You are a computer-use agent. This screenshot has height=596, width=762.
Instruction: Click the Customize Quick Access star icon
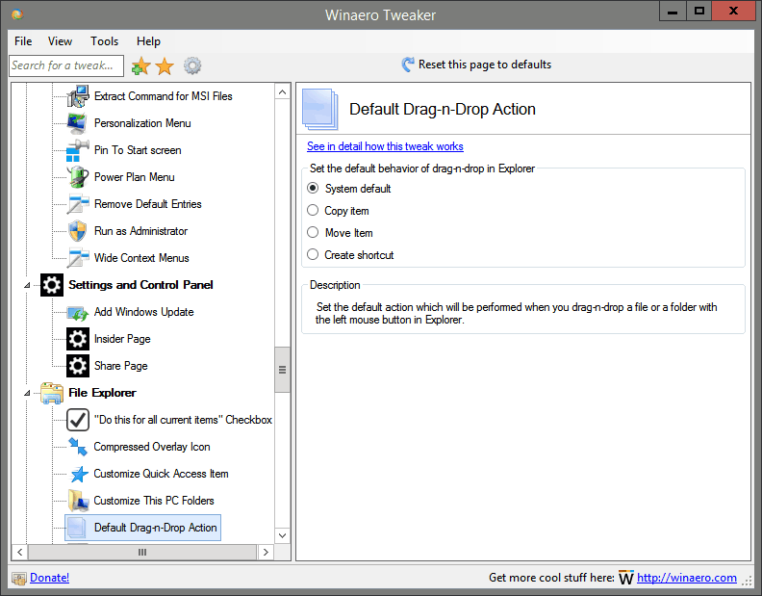(x=79, y=474)
